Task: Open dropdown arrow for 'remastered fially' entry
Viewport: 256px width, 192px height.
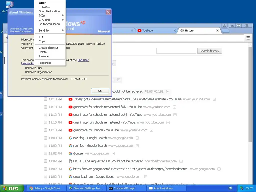Action: tap(174, 107)
